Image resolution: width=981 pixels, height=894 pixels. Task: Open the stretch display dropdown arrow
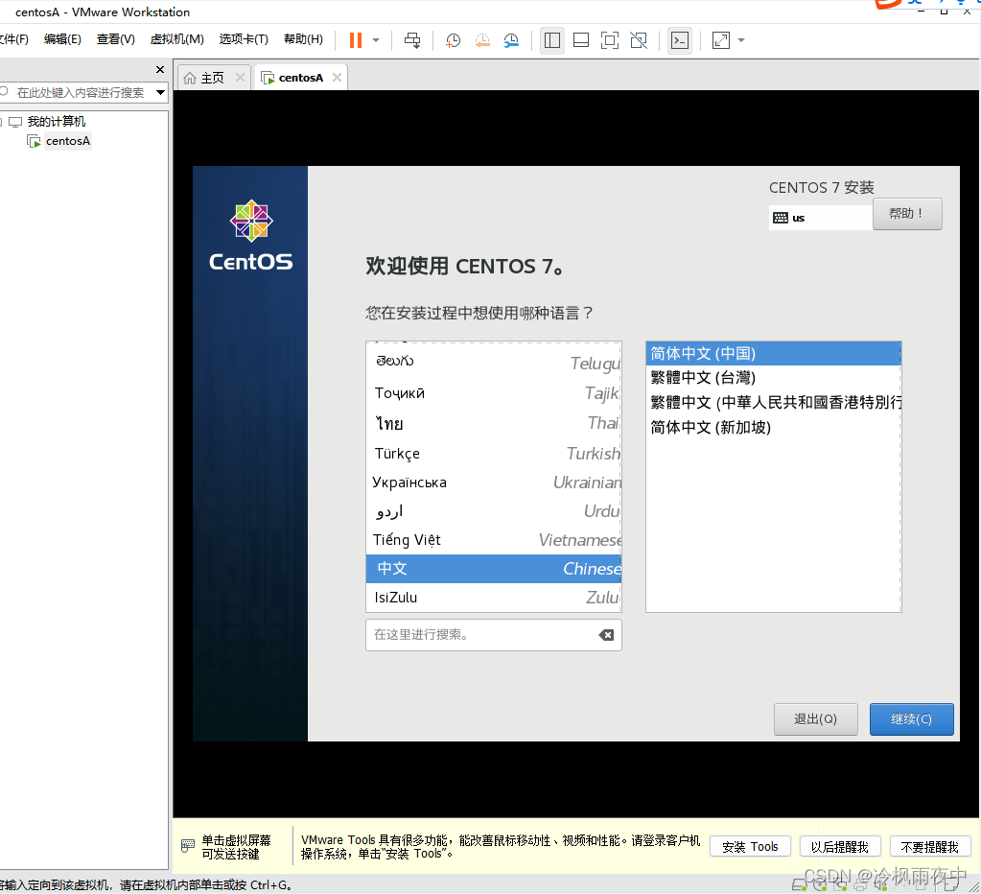741,40
